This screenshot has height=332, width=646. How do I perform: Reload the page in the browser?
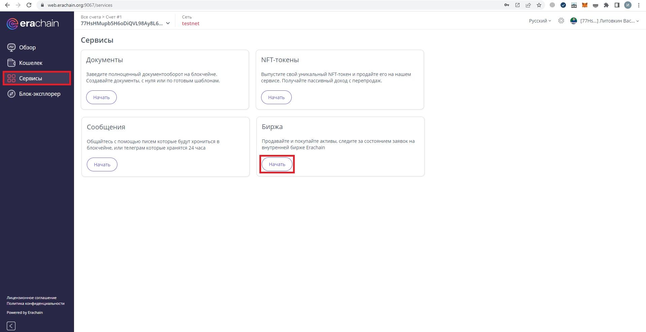coord(29,5)
